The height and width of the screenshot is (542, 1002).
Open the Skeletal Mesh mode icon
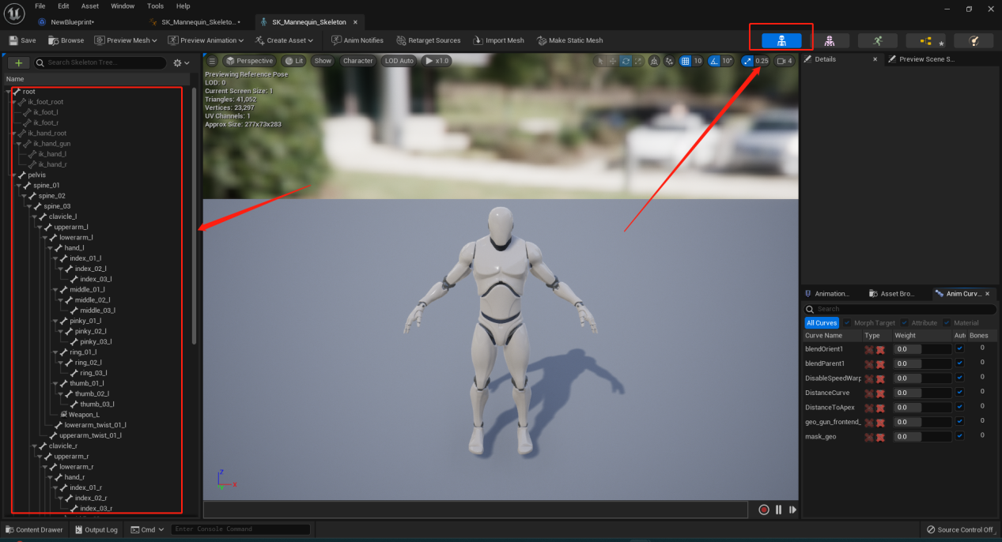[830, 40]
